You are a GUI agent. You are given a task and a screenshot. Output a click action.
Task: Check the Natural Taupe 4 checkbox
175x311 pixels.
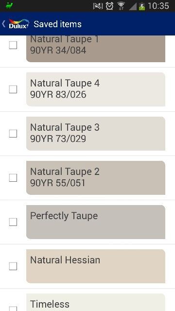(13, 89)
